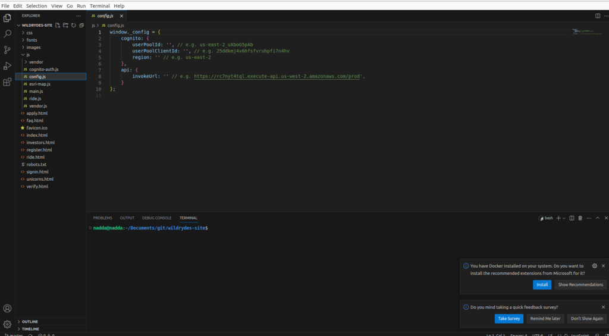The height and width of the screenshot is (336, 609).
Task: Click the Remind Me later button
Action: 545,319
